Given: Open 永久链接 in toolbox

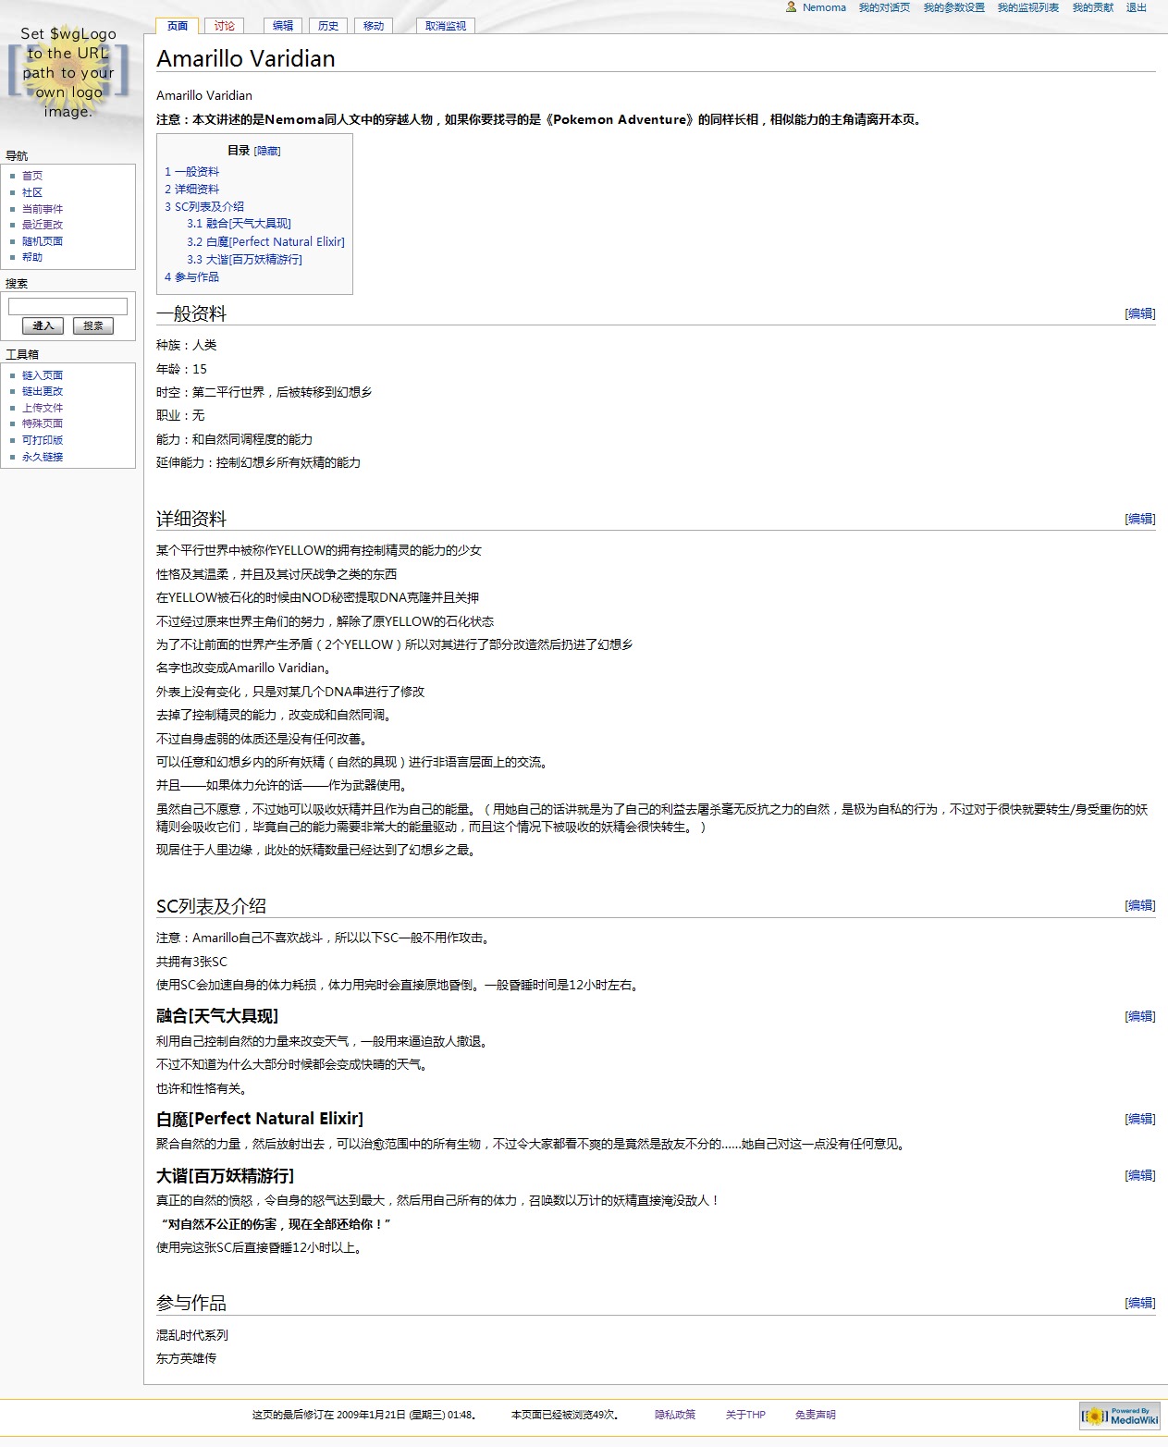Looking at the screenshot, I should tap(43, 457).
